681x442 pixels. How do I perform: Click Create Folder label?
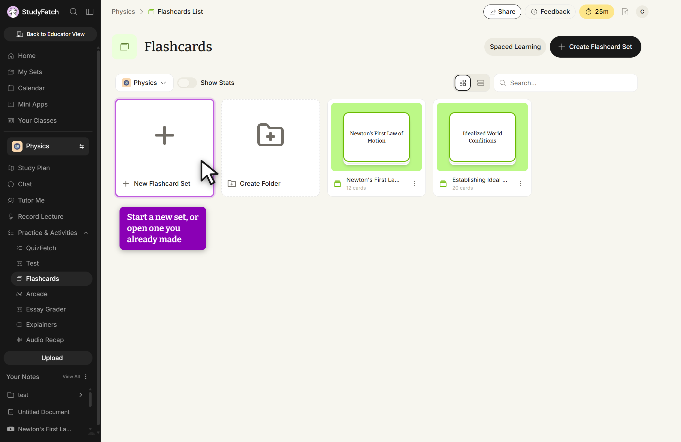[x=260, y=184]
